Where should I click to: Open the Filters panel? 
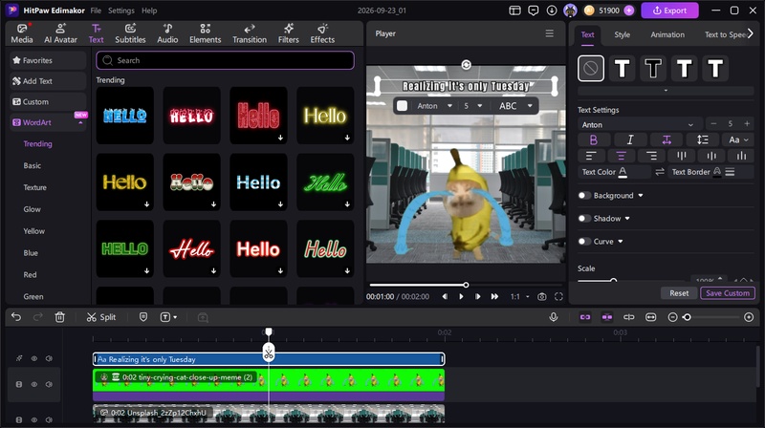[289, 33]
